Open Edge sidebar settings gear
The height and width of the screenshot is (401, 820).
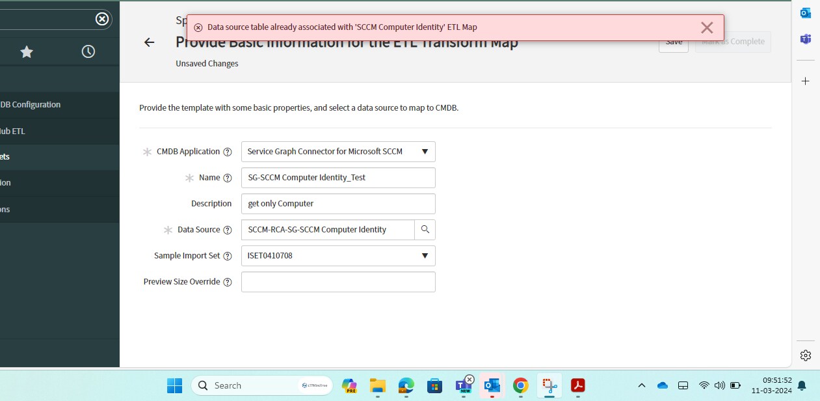(806, 355)
